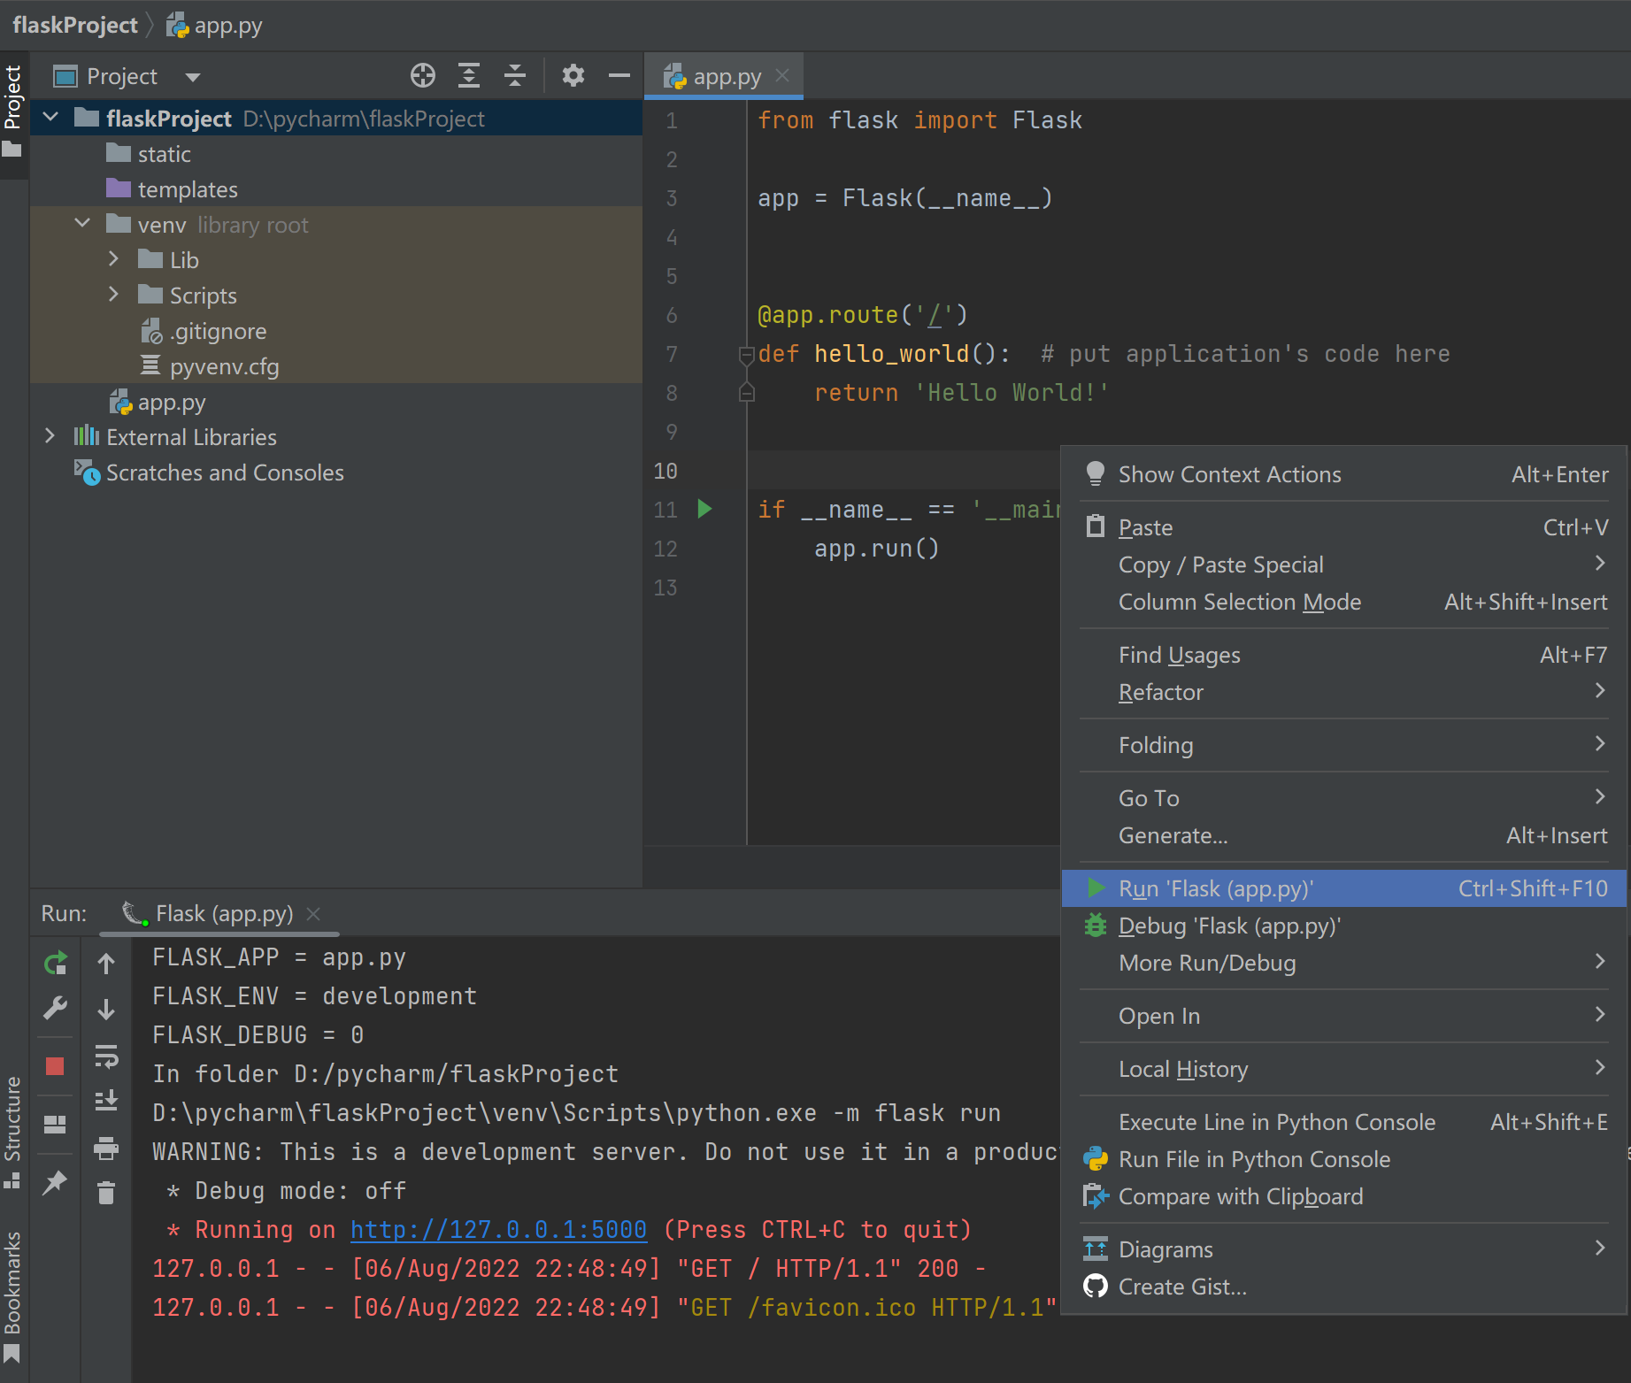The image size is (1631, 1383).
Task: Open Go To submenu
Action: [x=1344, y=798]
